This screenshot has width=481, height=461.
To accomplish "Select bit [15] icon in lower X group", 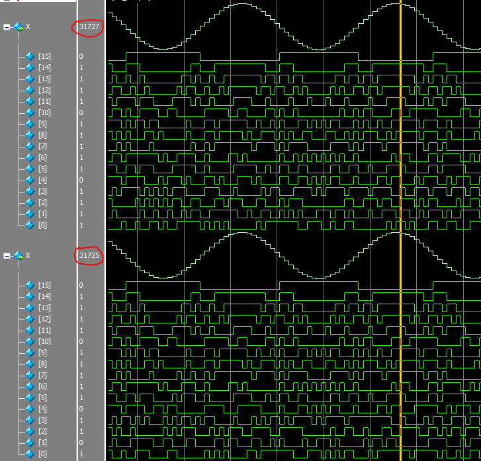I will 30,285.
